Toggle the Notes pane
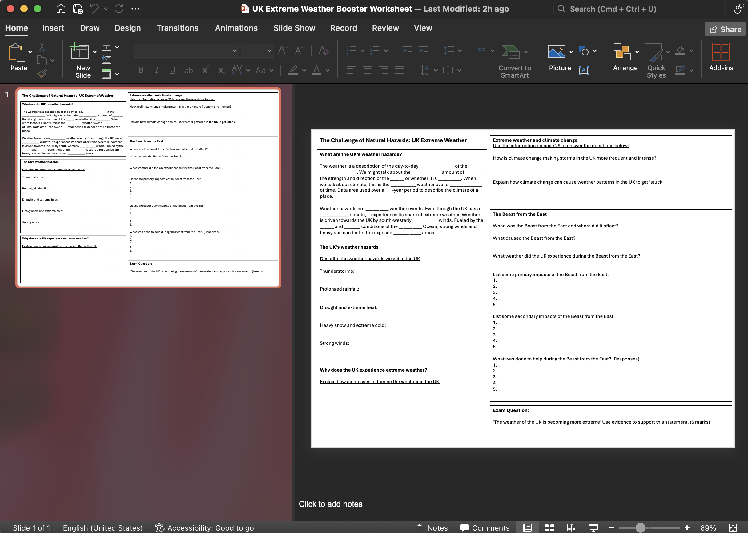This screenshot has width=748, height=533. [431, 528]
